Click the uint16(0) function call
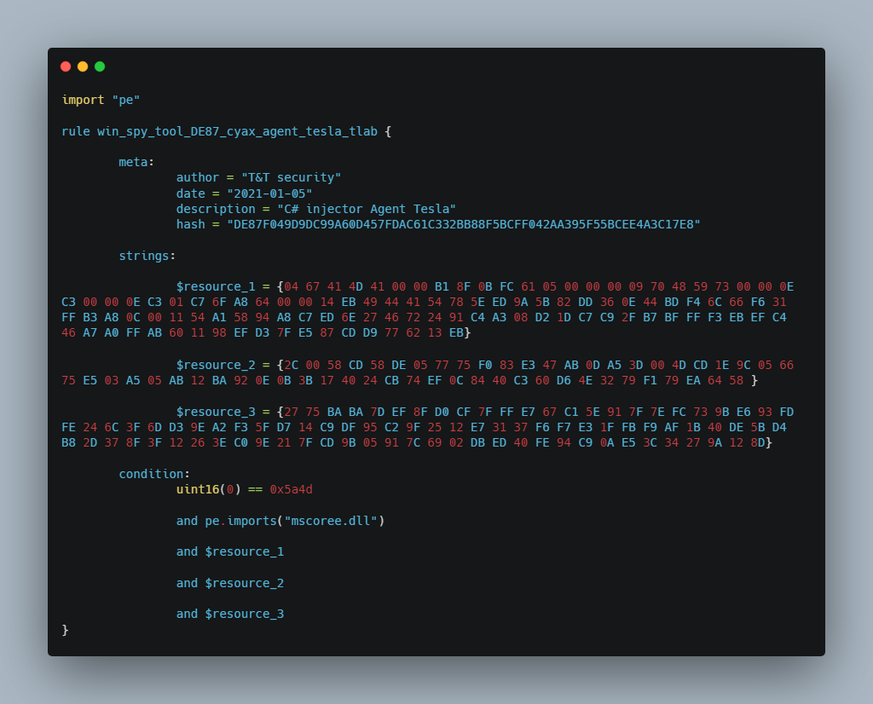The width and height of the screenshot is (873, 704). (209, 489)
